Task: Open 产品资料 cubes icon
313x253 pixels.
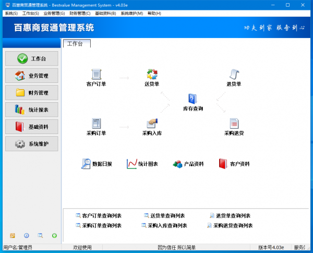Action: [x=177, y=164]
